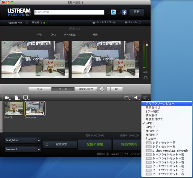The width and height of the screenshot is (193, 178).
Task: Click the headphones monitor icon
Action: [145, 78]
